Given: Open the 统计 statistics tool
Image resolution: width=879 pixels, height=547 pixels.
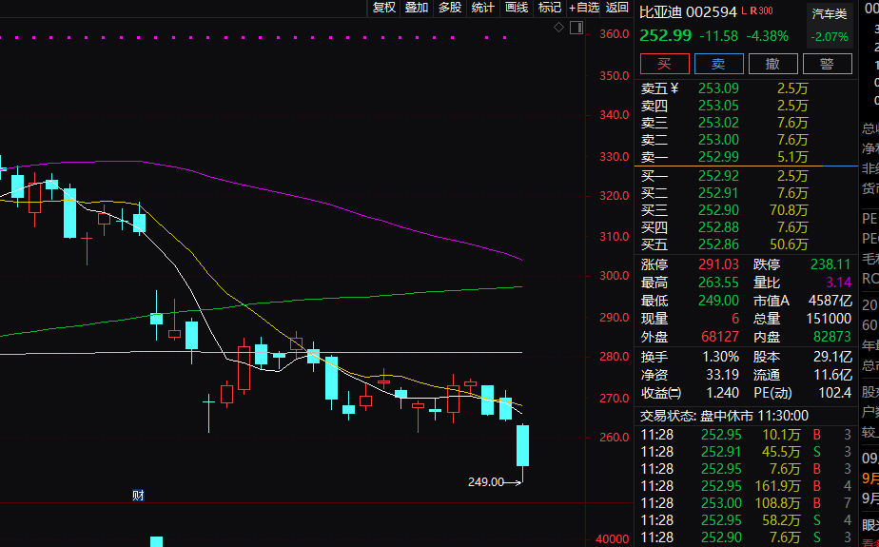Looking at the screenshot, I should click(483, 8).
